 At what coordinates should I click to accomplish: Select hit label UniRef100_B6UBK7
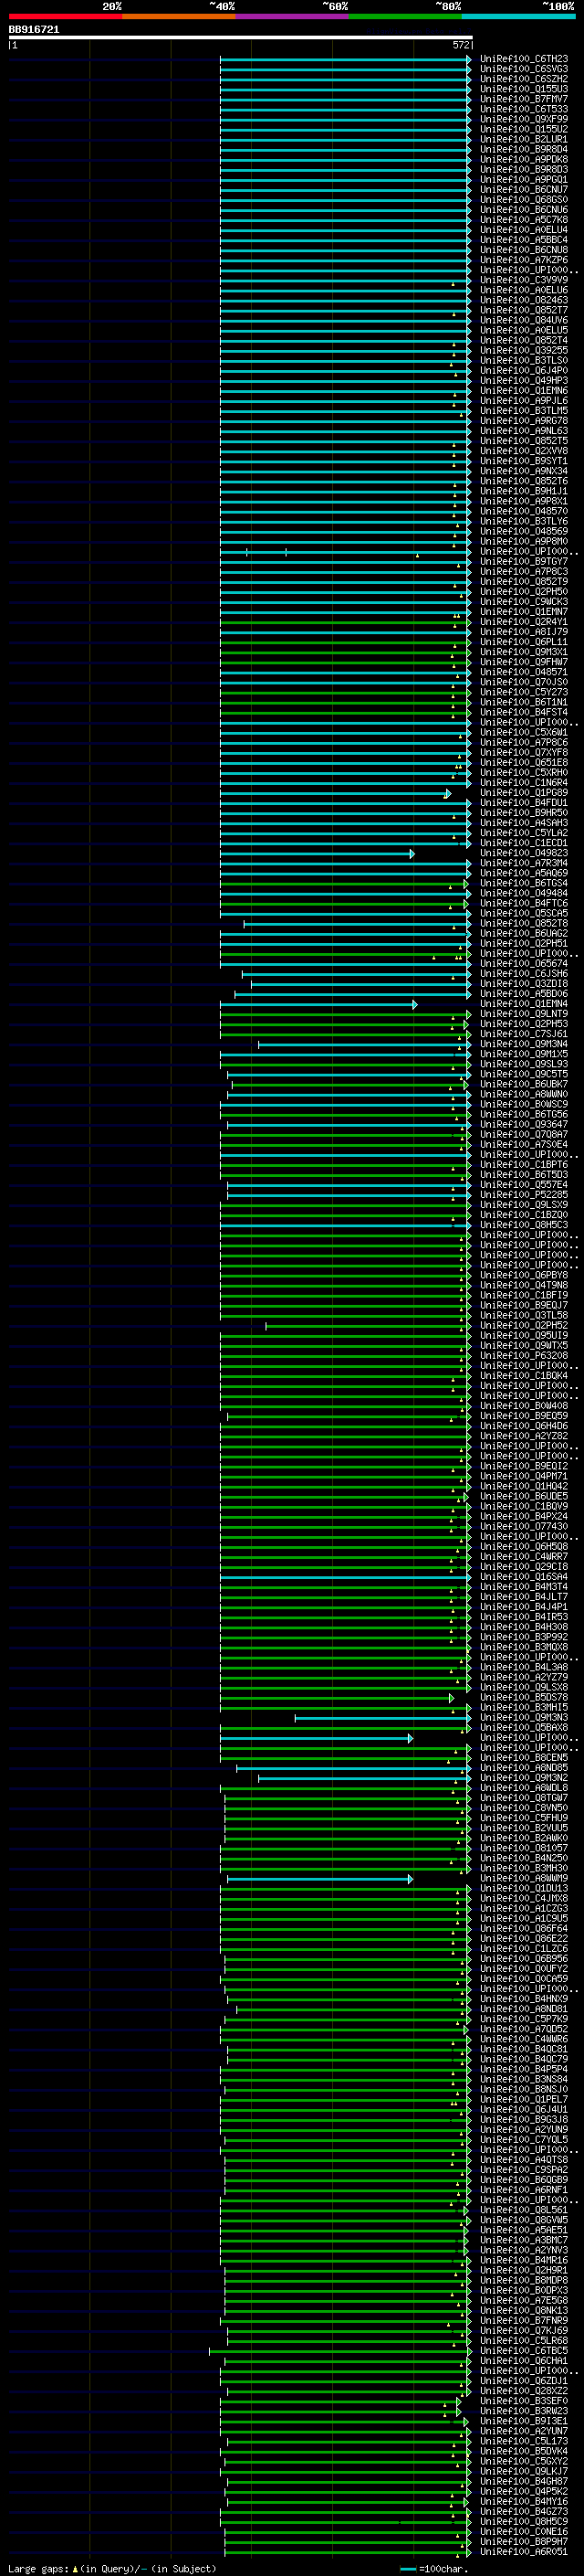pos(524,1084)
